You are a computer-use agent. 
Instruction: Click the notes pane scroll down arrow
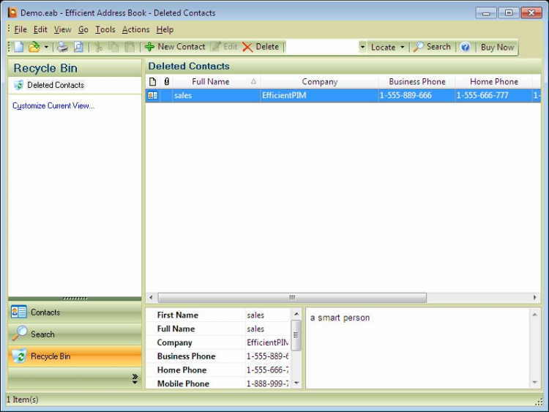click(535, 382)
